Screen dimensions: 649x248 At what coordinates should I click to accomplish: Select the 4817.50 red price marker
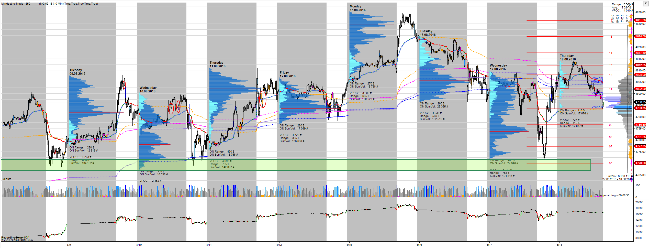point(641,53)
